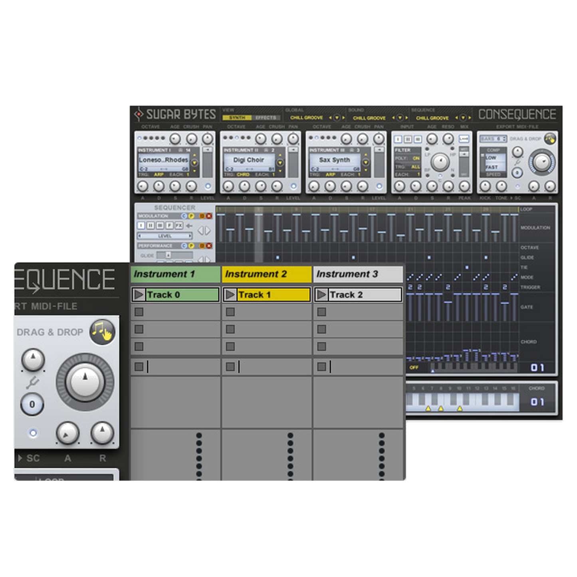Launch the Track 0 clip play button
577x577 pixels.
(x=139, y=295)
